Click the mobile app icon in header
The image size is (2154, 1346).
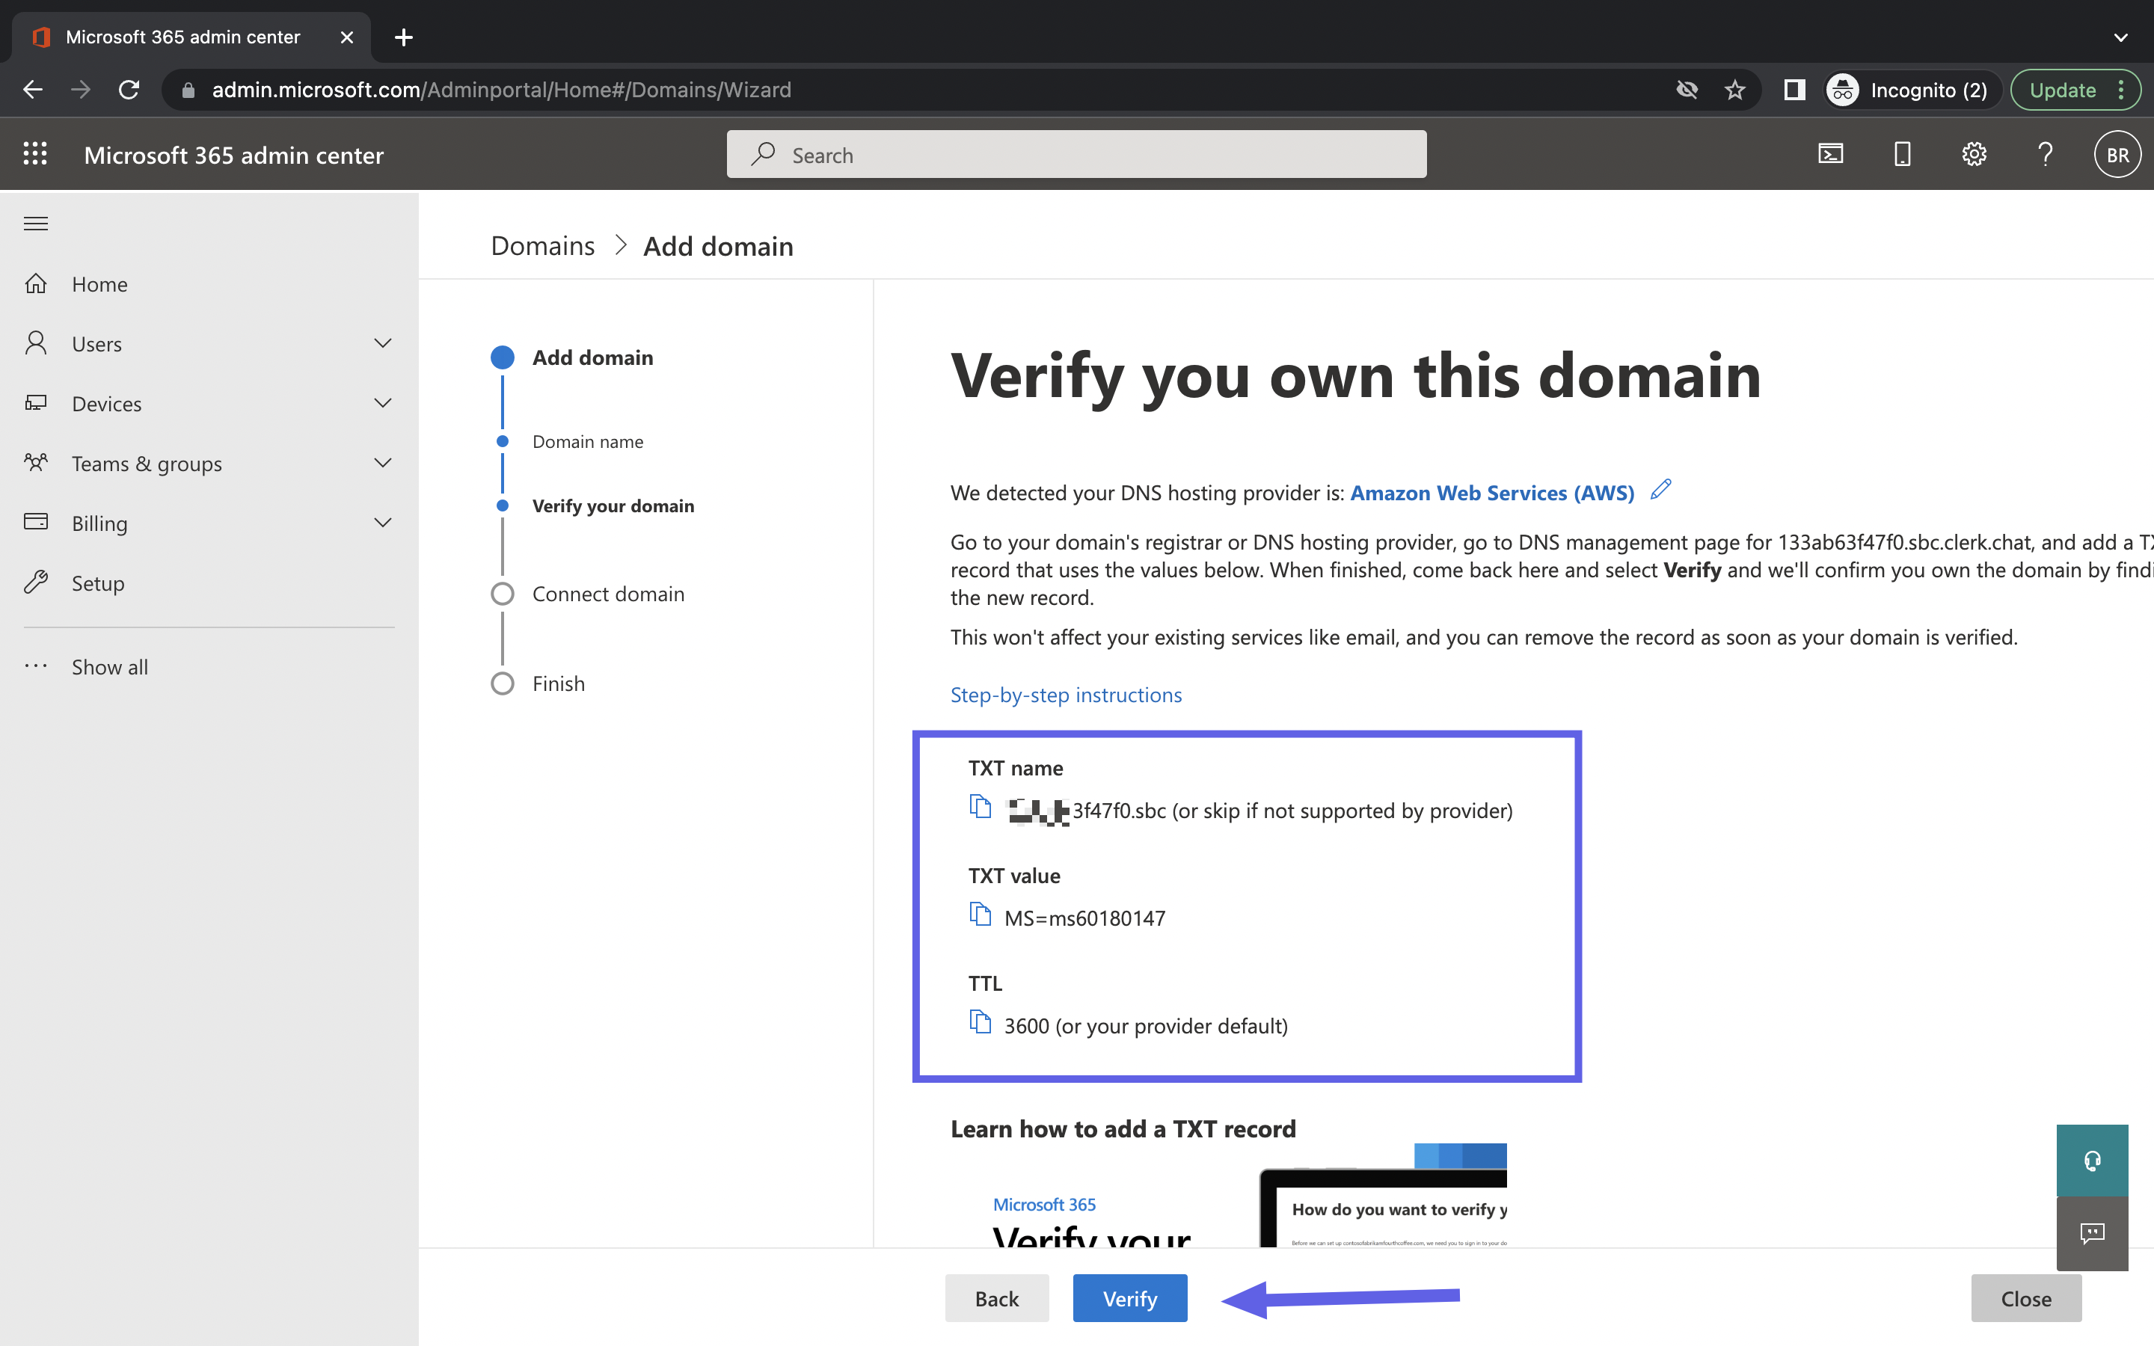pyautogui.click(x=1902, y=154)
